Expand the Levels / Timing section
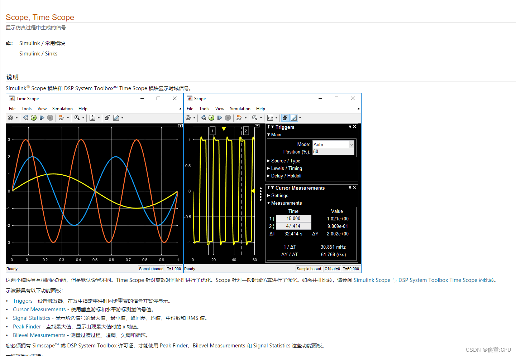Viewport: 516px width, 356px height. pyautogui.click(x=269, y=168)
